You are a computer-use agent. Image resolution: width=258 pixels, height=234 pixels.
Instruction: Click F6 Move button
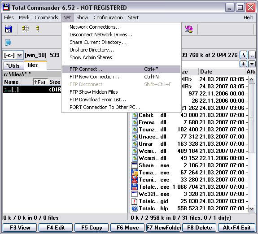click(x=127, y=228)
